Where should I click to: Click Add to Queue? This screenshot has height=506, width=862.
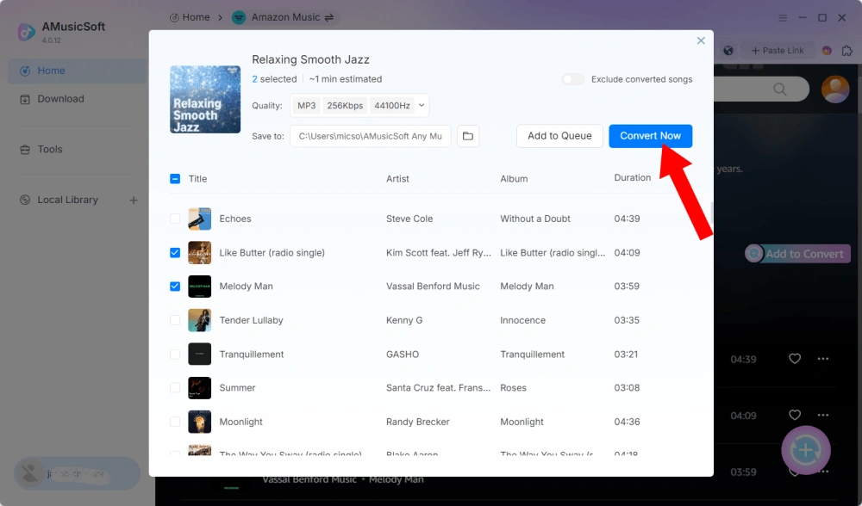coord(559,136)
